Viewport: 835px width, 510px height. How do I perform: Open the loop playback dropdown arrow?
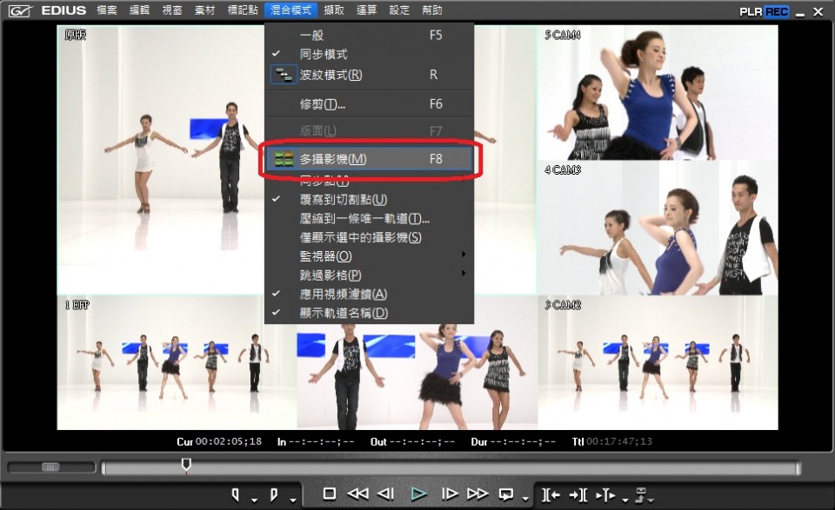[525, 499]
